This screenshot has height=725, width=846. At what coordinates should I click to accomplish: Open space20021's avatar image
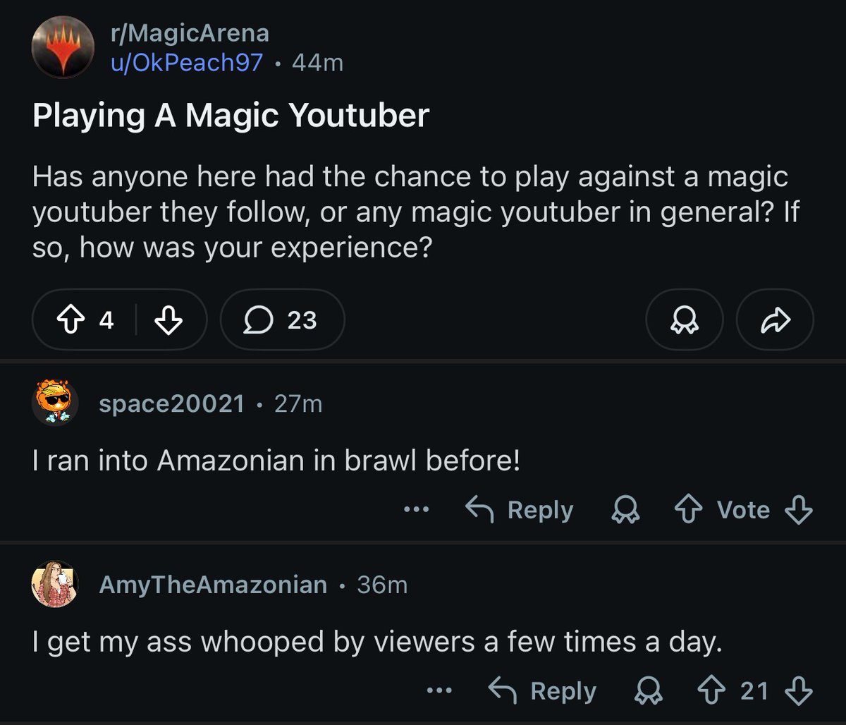click(55, 403)
